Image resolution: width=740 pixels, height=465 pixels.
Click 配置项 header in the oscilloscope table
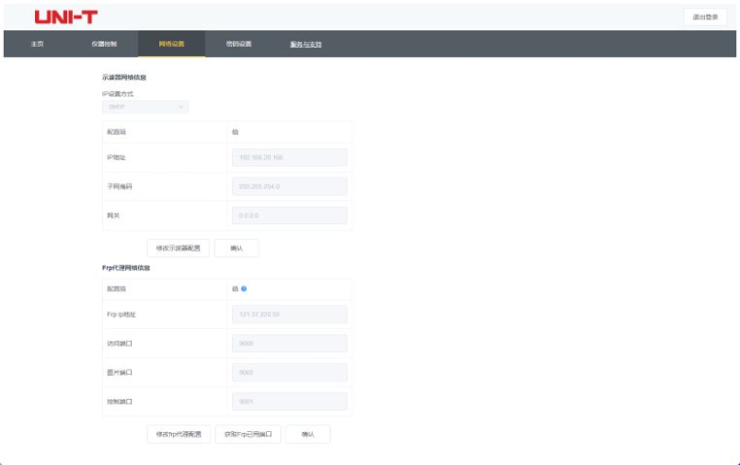click(117, 132)
